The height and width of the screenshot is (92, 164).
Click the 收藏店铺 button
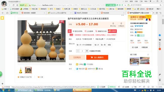(145, 47)
